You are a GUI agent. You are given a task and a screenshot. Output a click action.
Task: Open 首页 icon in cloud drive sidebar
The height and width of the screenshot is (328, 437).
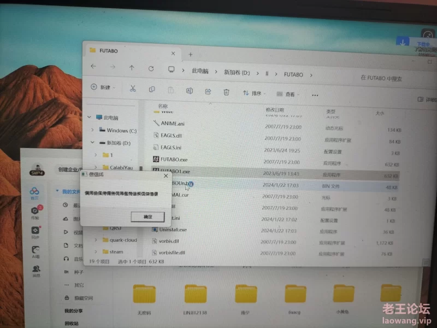34,193
